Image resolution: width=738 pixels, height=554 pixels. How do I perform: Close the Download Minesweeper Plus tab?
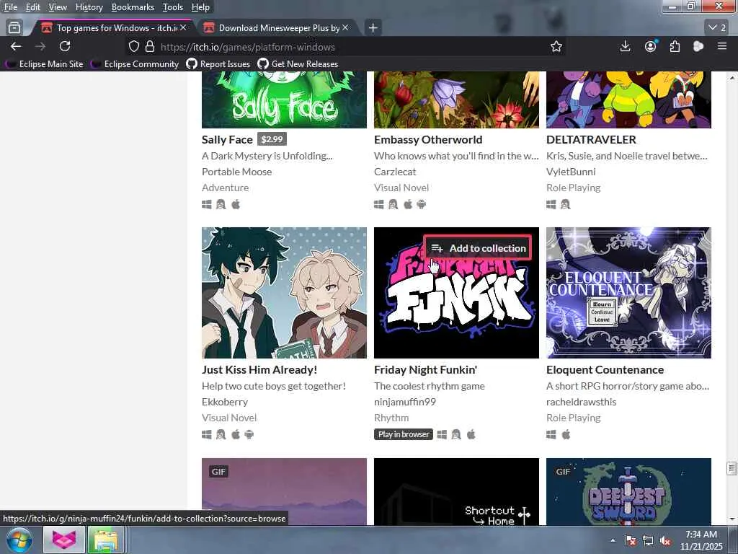pos(345,28)
